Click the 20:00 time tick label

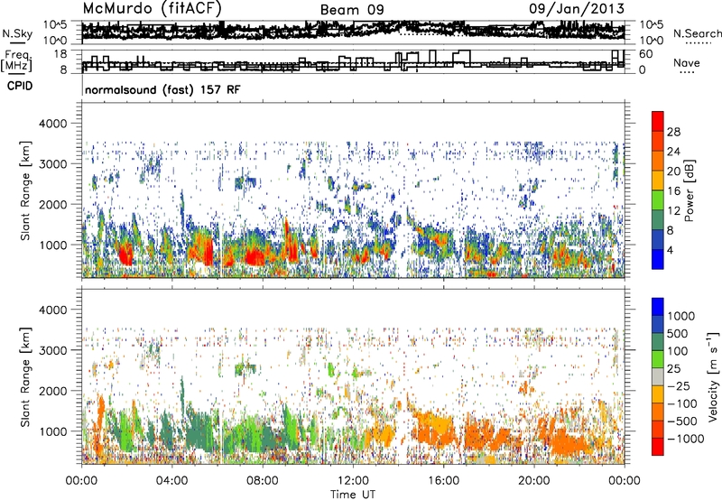click(x=533, y=481)
